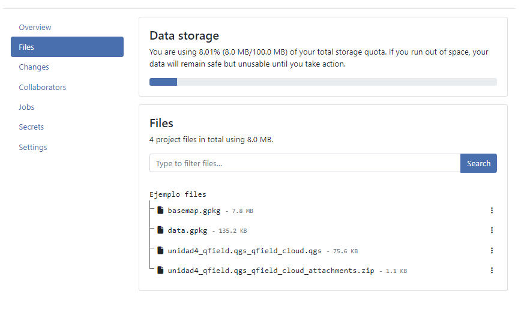Open options menu for the attachments.zip file
The height and width of the screenshot is (309, 524).
point(492,270)
